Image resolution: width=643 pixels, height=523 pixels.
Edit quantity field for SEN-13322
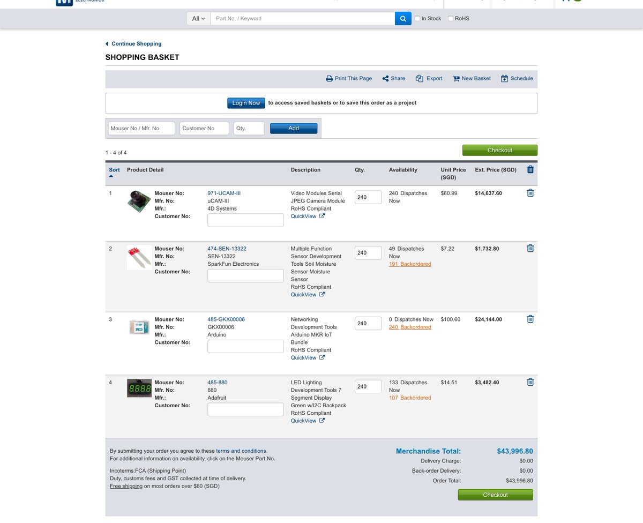(368, 252)
